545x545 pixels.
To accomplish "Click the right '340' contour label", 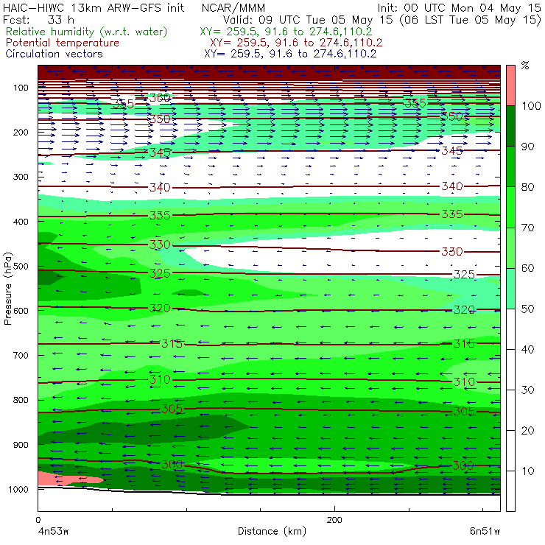I will pos(452,186).
